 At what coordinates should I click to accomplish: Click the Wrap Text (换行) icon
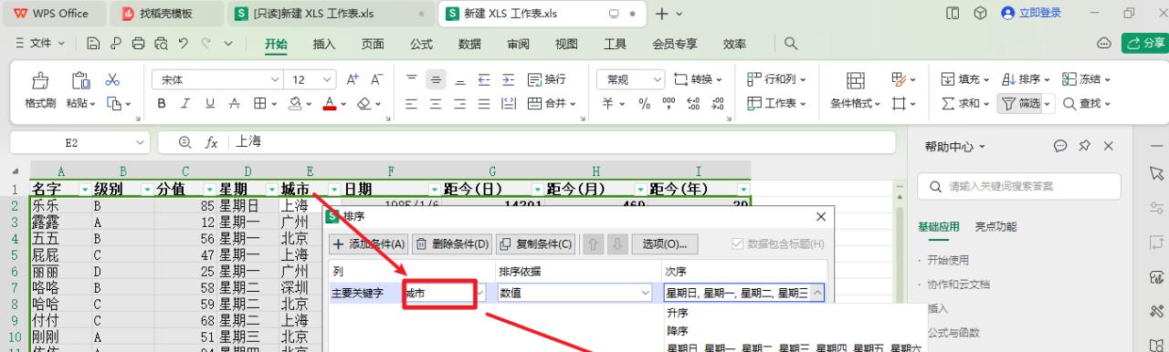point(535,80)
